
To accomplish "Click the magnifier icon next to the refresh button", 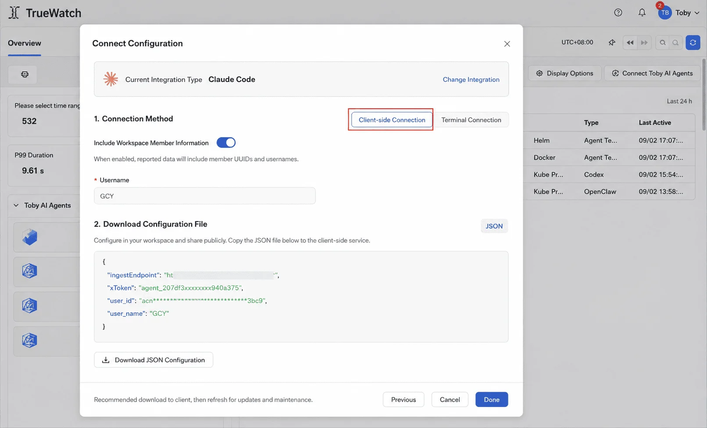I will pos(676,43).
